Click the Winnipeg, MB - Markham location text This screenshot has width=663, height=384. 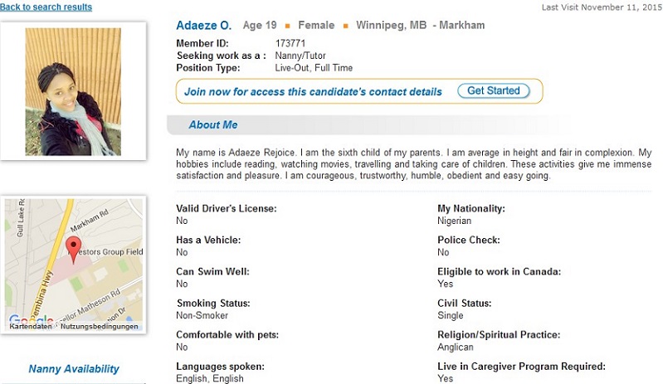click(421, 26)
